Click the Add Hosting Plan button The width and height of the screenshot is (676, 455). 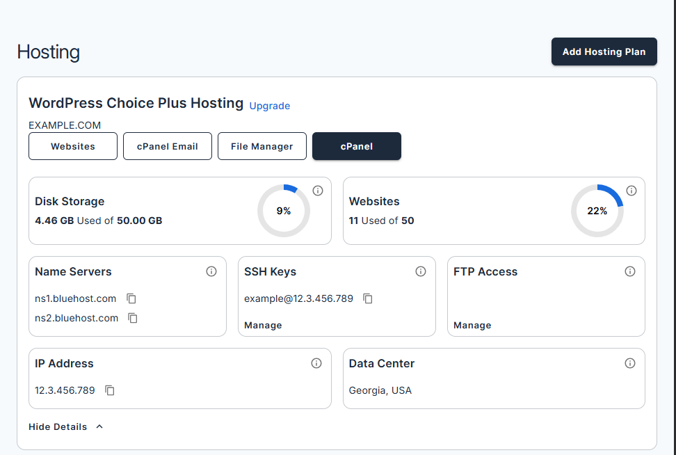click(x=604, y=51)
